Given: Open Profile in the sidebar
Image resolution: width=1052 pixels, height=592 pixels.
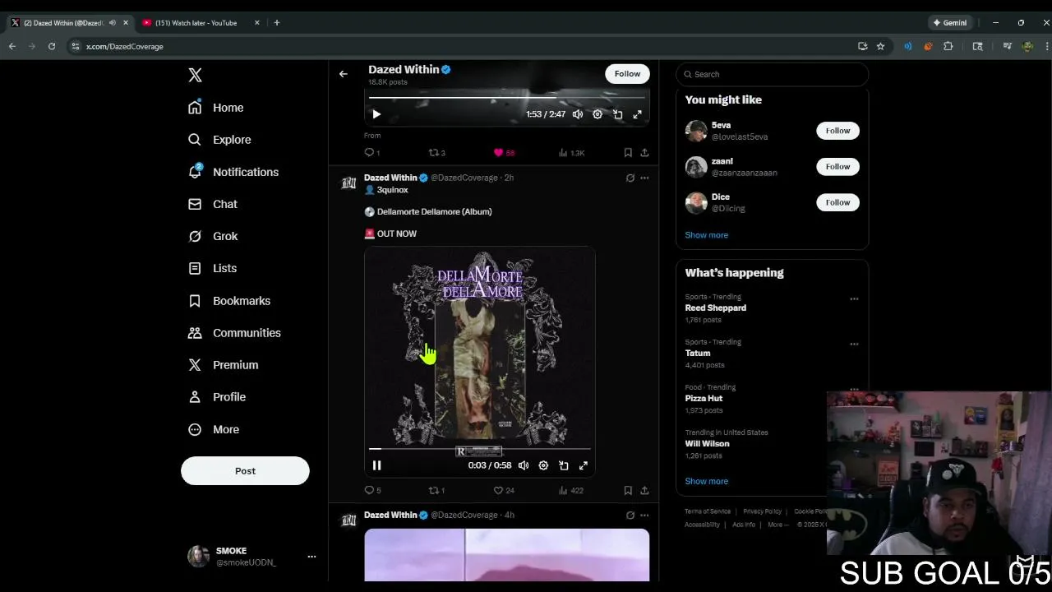Looking at the screenshot, I should (x=217, y=397).
